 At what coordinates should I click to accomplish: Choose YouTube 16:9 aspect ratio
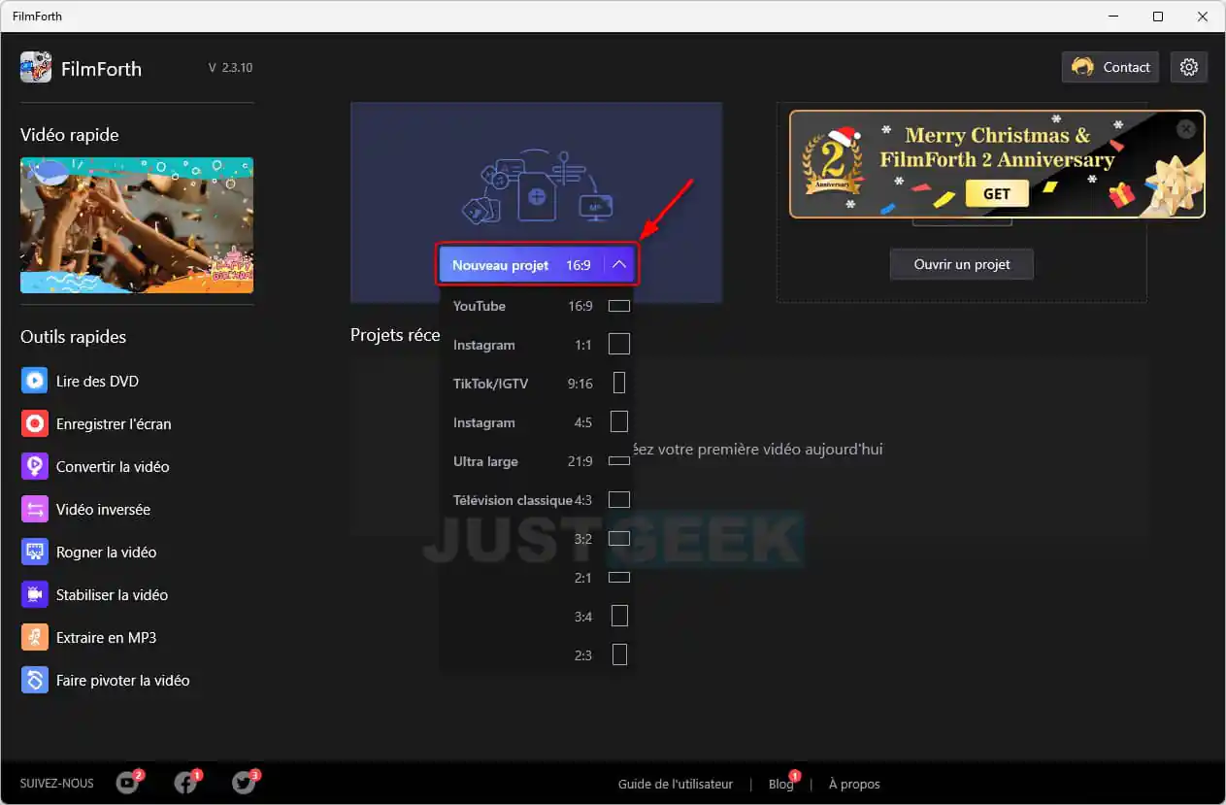537,306
